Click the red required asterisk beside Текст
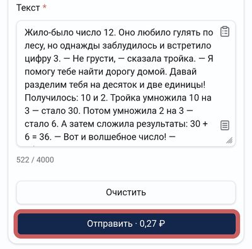The width and height of the screenshot is (252, 249). (44, 7)
